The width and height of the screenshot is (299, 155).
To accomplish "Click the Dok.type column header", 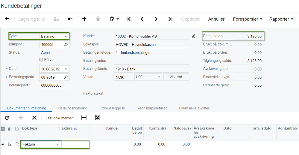I will tap(38, 132).
